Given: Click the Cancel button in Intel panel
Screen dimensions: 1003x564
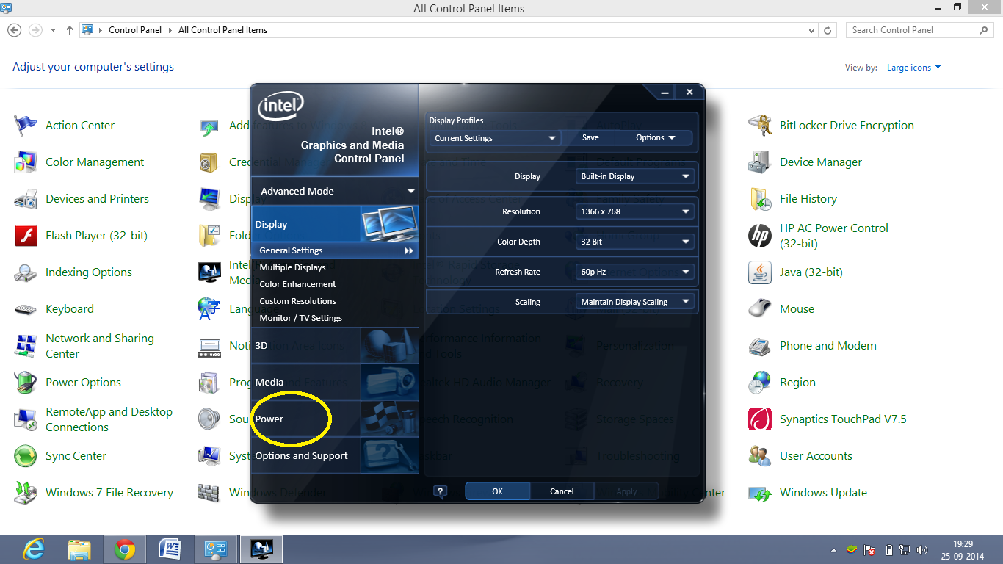Looking at the screenshot, I should [562, 491].
